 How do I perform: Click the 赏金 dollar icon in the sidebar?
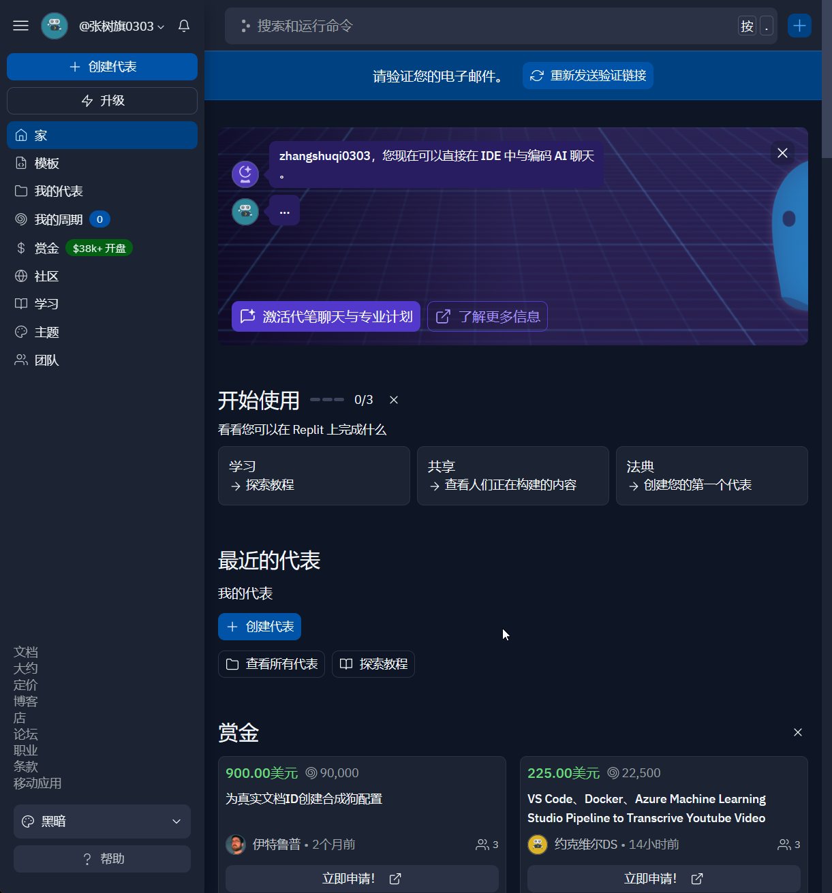[x=20, y=247]
